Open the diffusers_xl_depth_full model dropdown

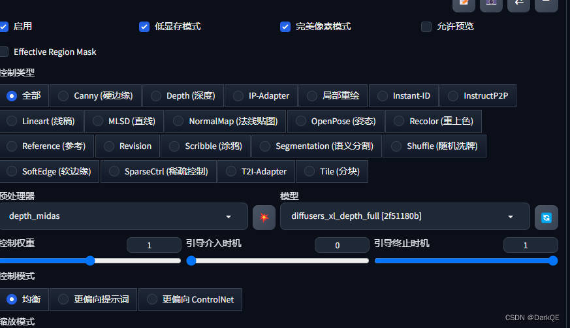coord(405,216)
